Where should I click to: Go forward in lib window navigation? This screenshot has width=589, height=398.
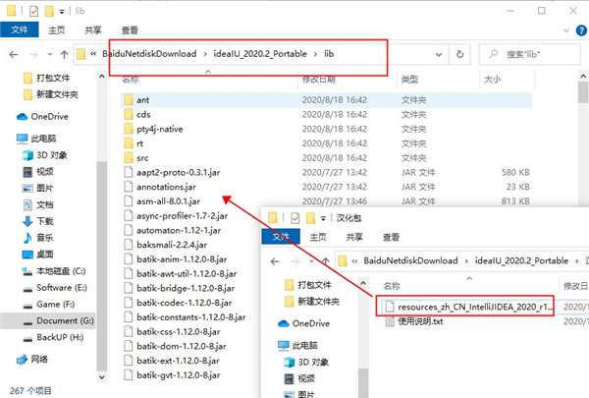[x=33, y=55]
